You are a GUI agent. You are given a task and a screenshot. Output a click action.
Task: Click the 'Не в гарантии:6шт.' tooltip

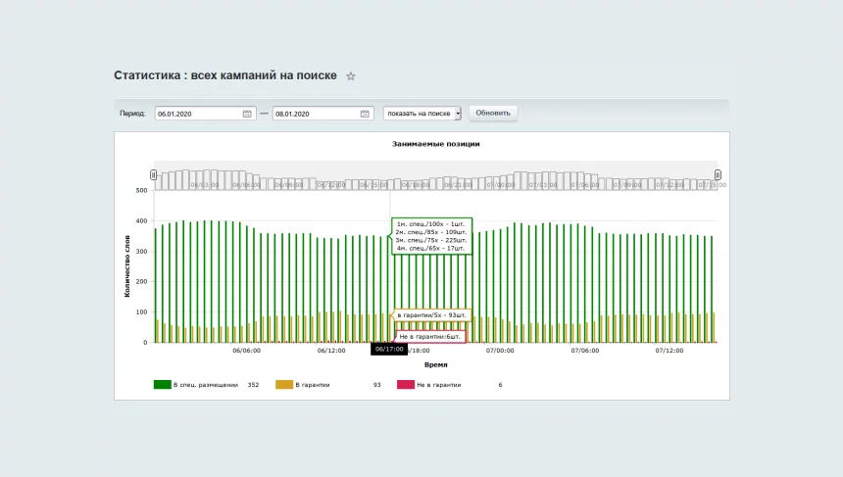[x=430, y=337]
